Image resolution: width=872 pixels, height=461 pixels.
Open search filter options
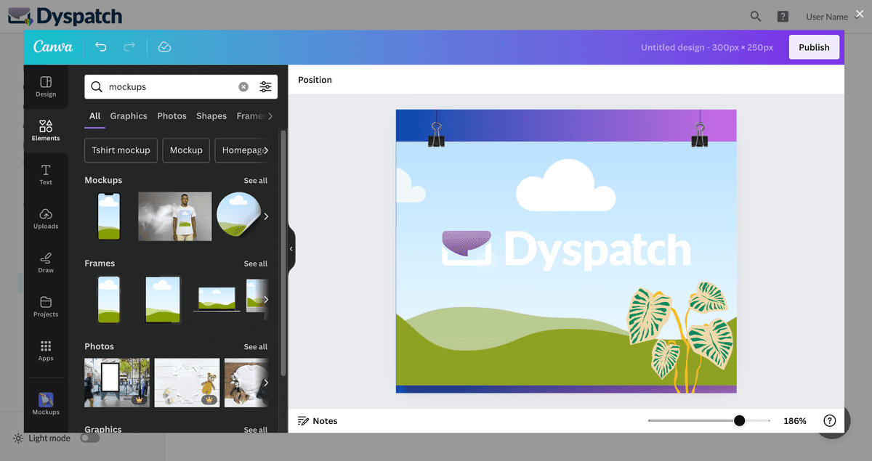266,86
